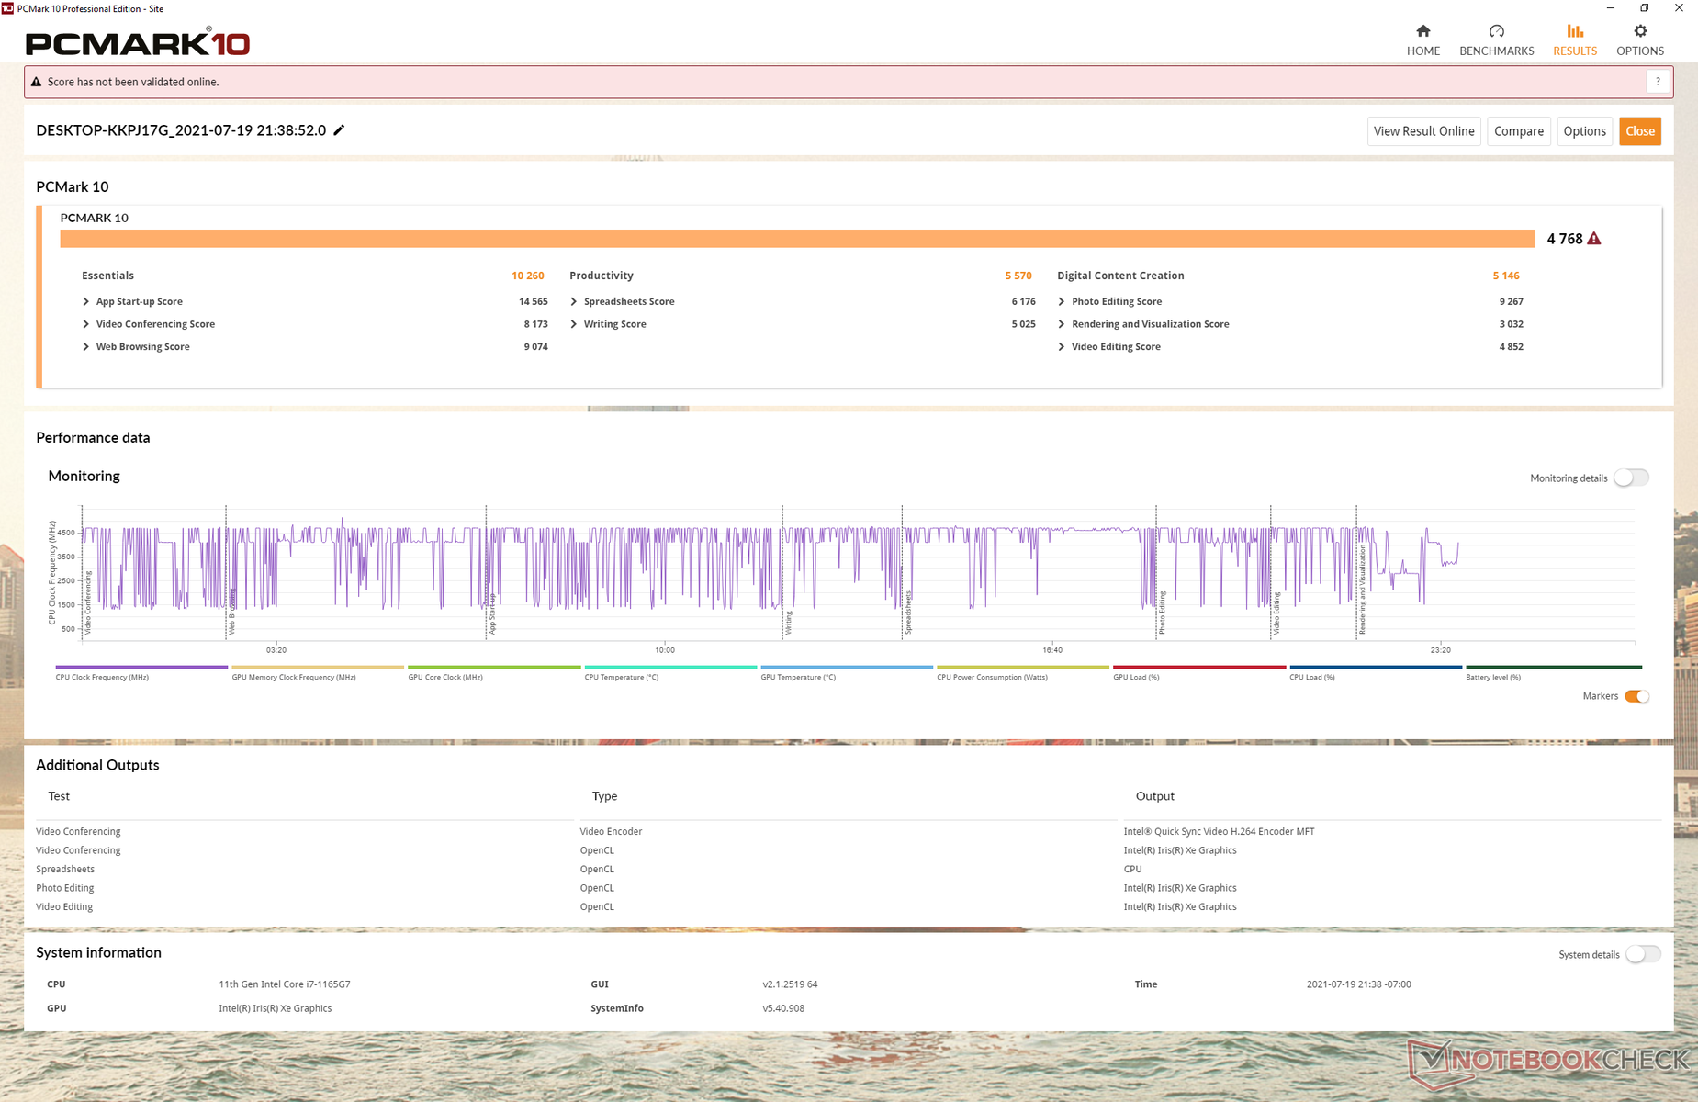Select the GPU Load legend swatch
Image resolution: width=1698 pixels, height=1102 pixels.
pos(1199,668)
